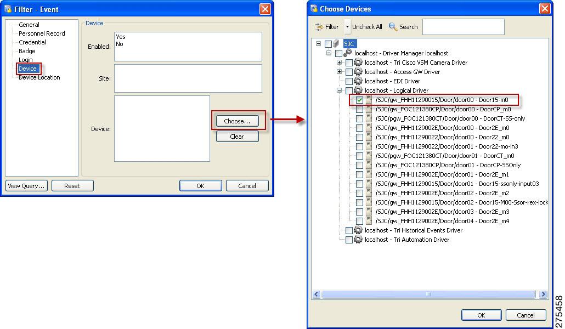Expand the Tri Cisco VSM Camera Driver node

click(339, 63)
